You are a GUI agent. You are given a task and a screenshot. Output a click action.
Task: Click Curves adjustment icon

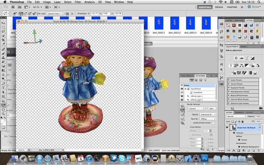click(x=247, y=58)
